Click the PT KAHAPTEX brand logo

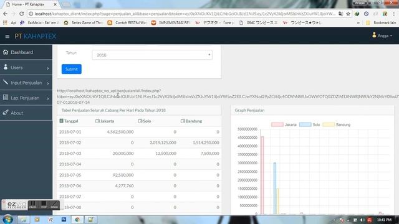(35, 36)
